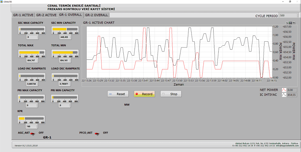Click the IC IHTIYAC value 654,55

(x=292, y=95)
